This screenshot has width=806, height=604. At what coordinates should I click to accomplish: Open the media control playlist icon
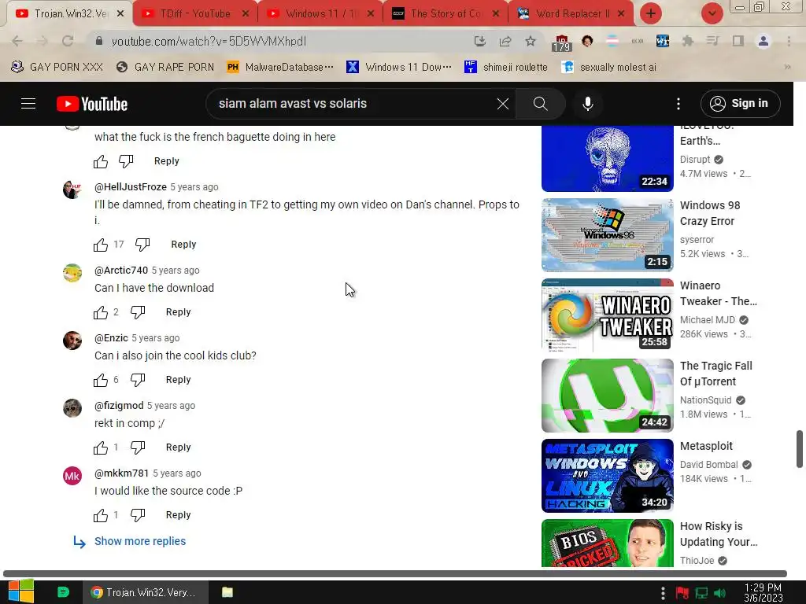712,41
